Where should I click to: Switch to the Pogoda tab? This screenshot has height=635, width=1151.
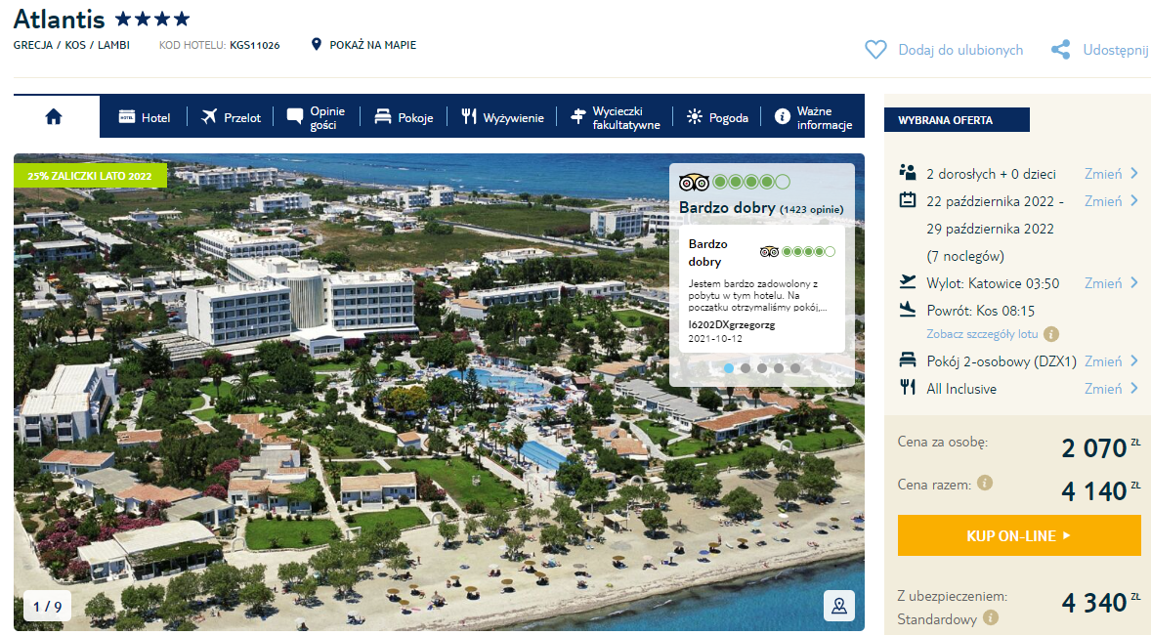717,117
